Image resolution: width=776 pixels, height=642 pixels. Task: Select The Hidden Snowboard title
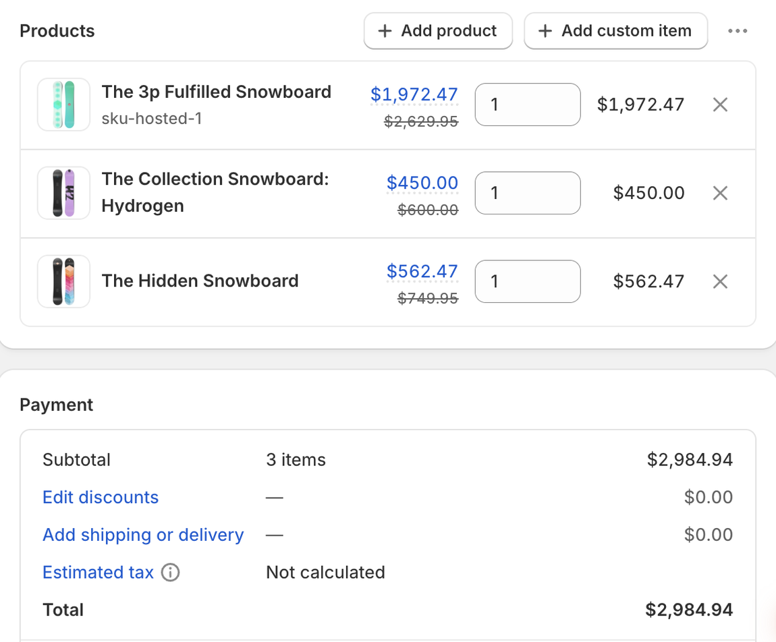pos(200,281)
